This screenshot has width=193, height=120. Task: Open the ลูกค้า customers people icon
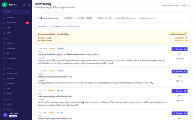click(5, 33)
